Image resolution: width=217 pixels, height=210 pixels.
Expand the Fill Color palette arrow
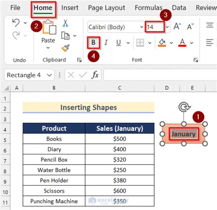tap(171, 43)
